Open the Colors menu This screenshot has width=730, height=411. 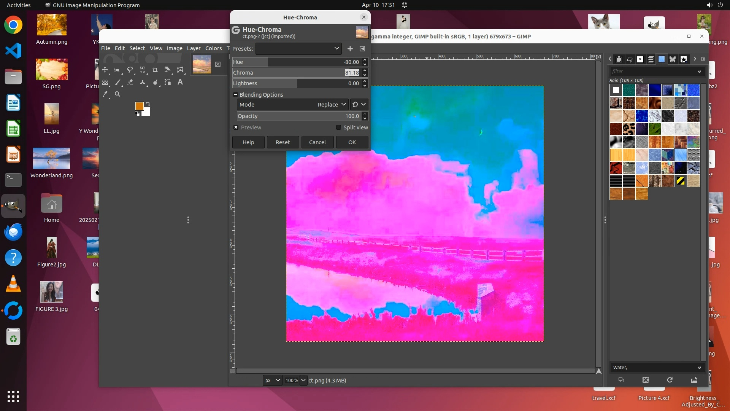coord(213,48)
